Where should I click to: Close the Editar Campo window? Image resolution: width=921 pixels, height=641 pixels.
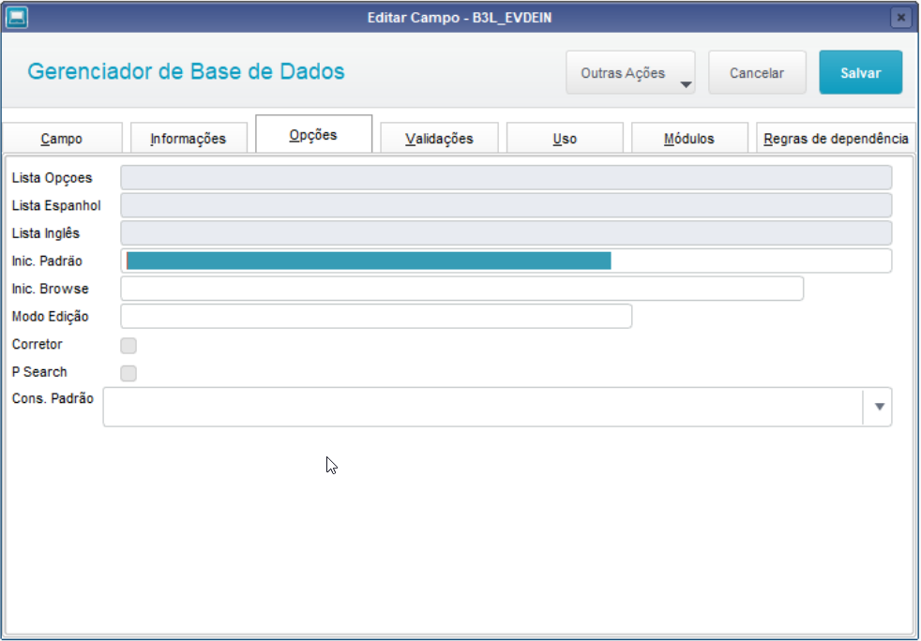pos(900,18)
